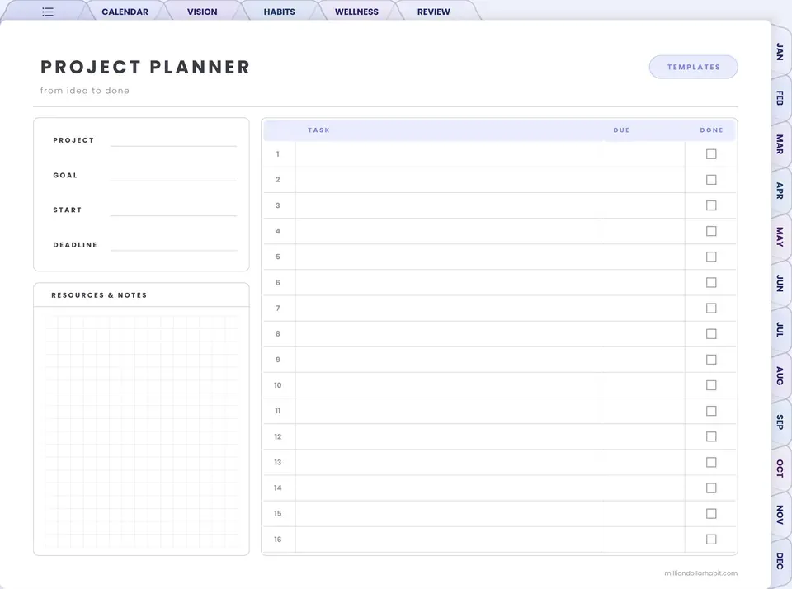Tick the checkbox in row 5
This screenshot has width=792, height=589.
pos(711,257)
